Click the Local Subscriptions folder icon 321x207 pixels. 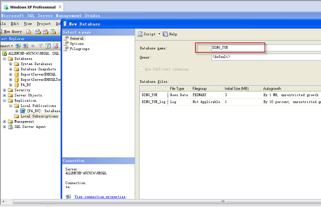[x=16, y=116]
